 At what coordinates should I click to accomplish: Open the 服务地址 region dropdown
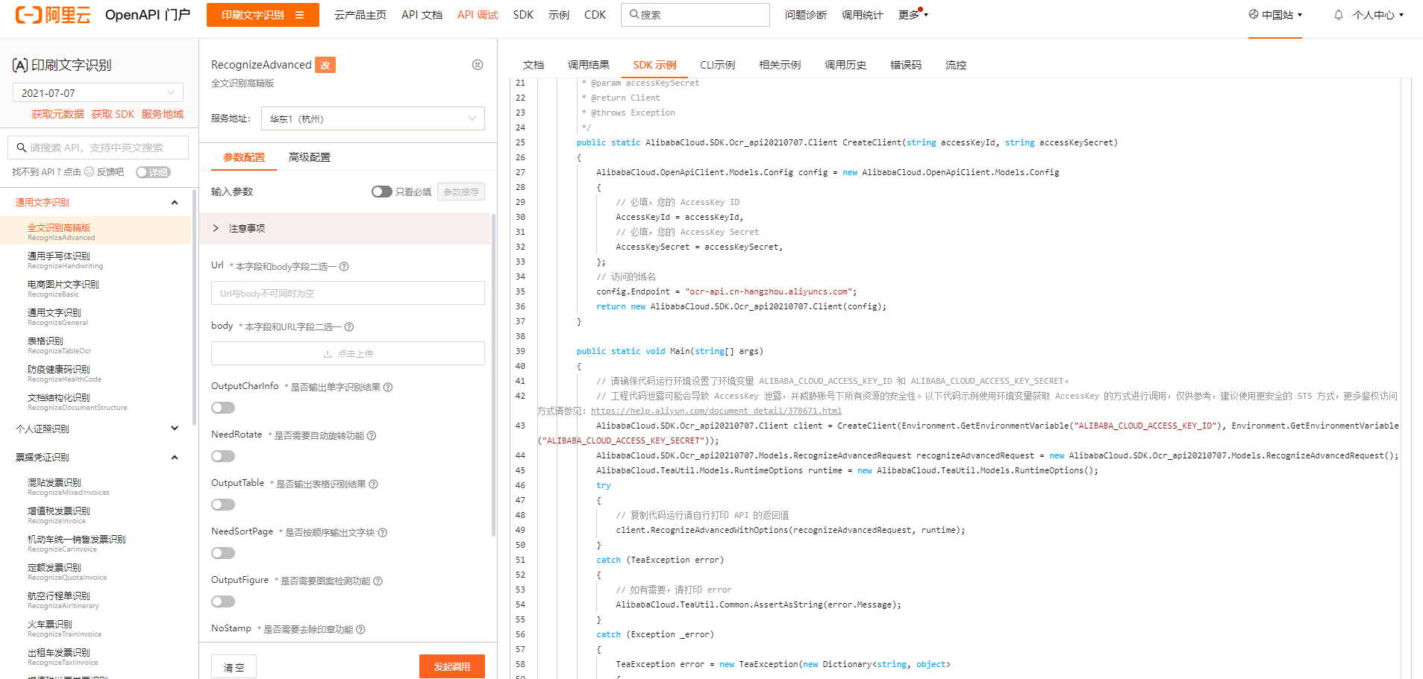tap(373, 119)
